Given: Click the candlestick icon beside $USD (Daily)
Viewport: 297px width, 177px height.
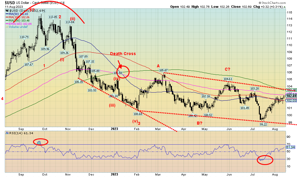Looking at the screenshot, I should pos(6,10).
